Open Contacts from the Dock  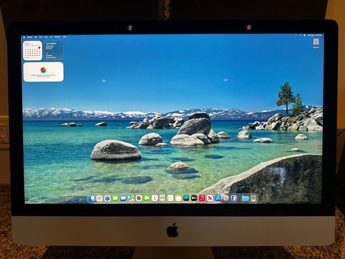pyautogui.click(x=162, y=198)
